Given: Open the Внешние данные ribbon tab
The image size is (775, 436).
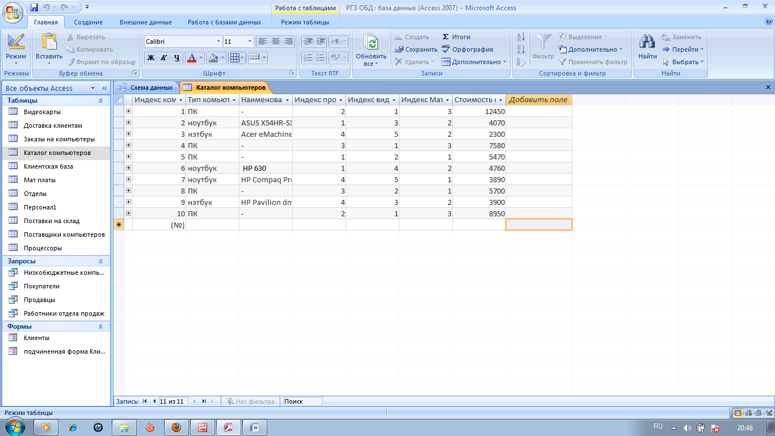Looking at the screenshot, I should [146, 22].
